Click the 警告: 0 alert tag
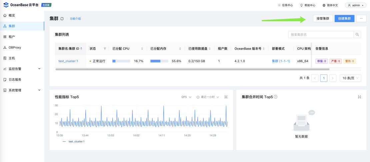Image resolution: width=370 pixels, height=162 pixels. point(349,61)
